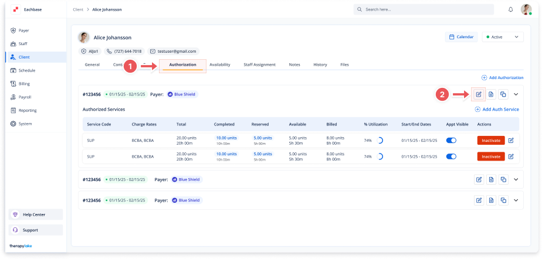The width and height of the screenshot is (542, 259).
Task: Edit the first SUP service row
Action: (511, 141)
